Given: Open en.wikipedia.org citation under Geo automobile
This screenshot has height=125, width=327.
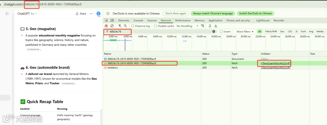Looking at the screenshot, I should coord(68,83).
